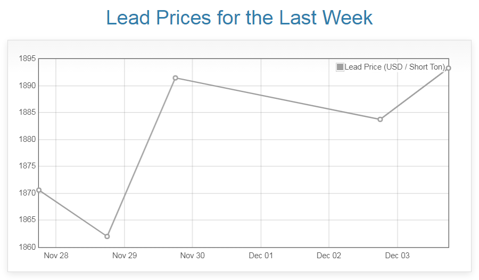Click the Nov 28 x-axis label
Viewport: 479px width, 280px height.
pos(56,256)
